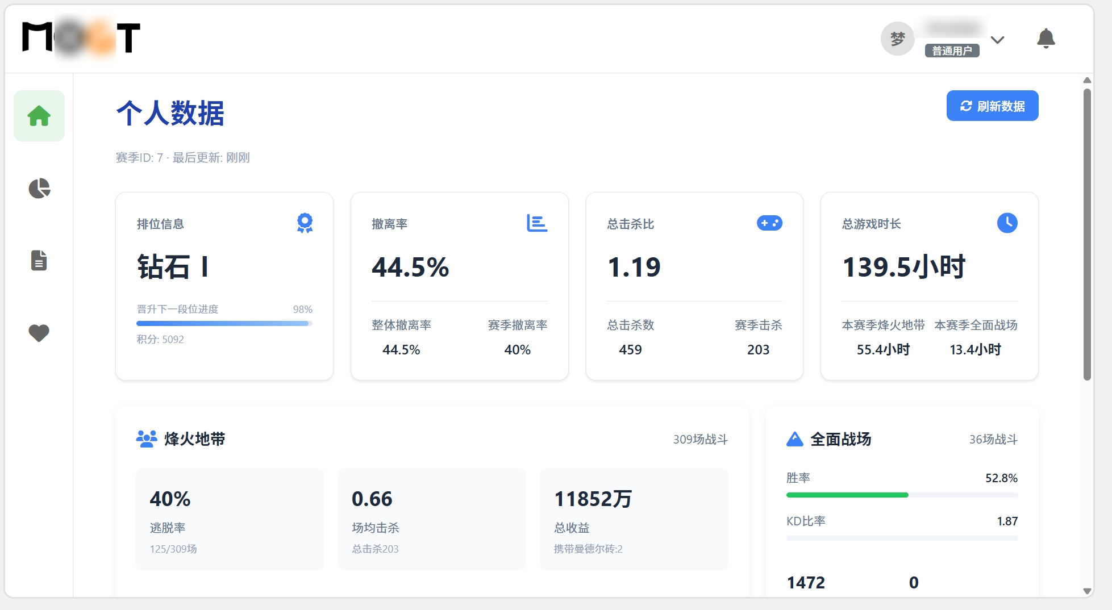The width and height of the screenshot is (1112, 610).
Task: Open the document records sidebar icon
Action: pos(39,260)
